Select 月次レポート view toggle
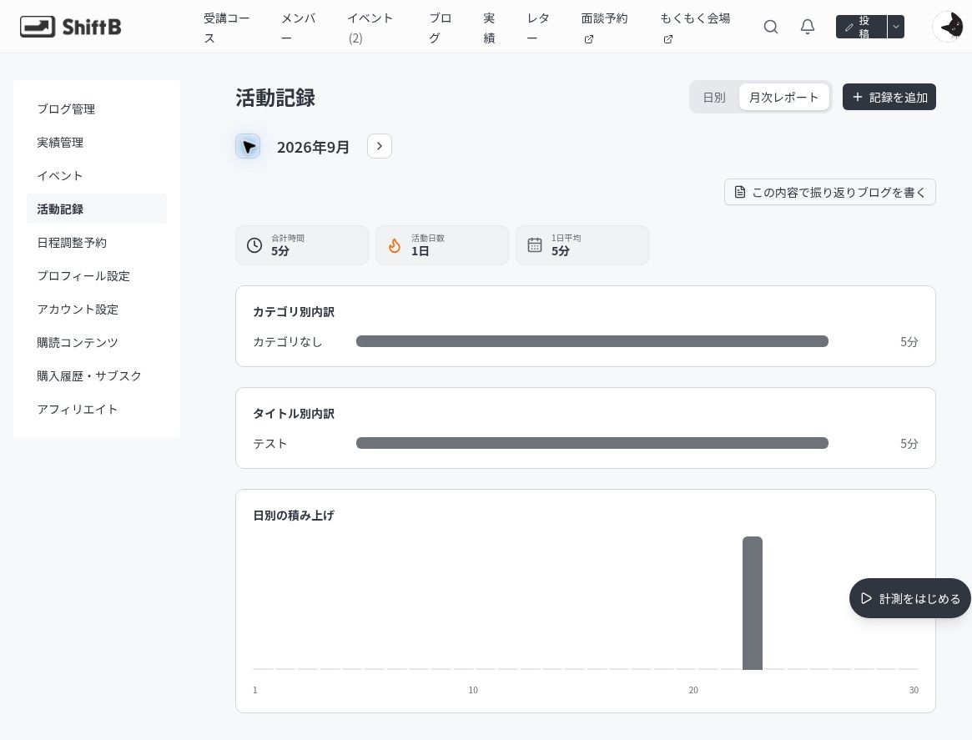 point(783,98)
